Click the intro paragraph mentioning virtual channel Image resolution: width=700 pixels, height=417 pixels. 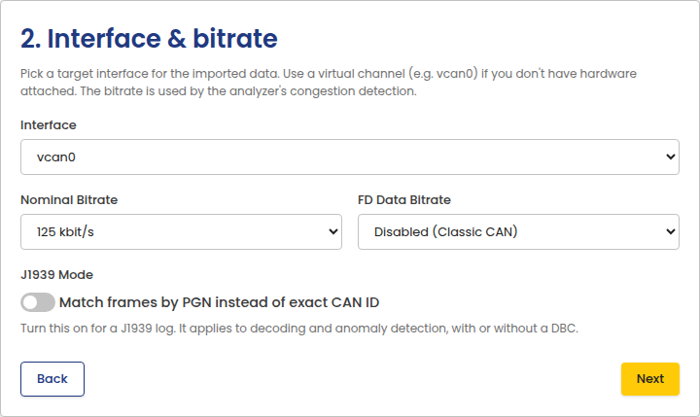click(329, 83)
